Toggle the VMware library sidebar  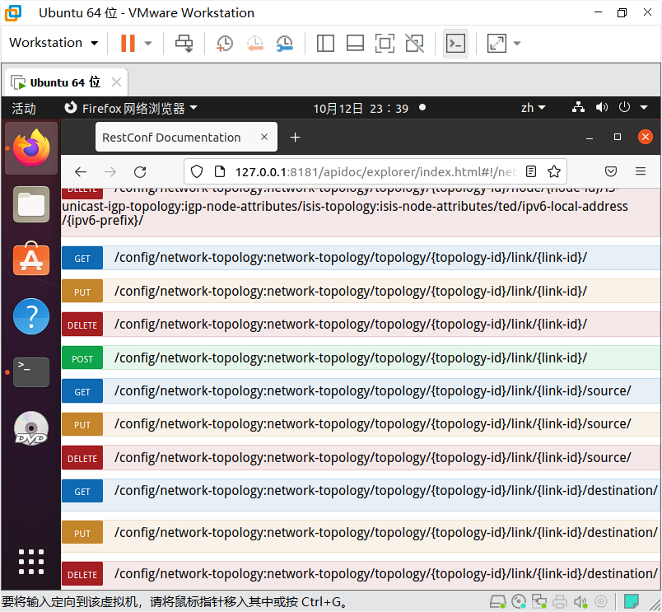[x=325, y=43]
